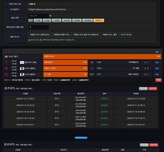This screenshot has height=152, width=164.
Task: Click the USDT rate value 1,460 원
Action: click(x=32, y=4)
